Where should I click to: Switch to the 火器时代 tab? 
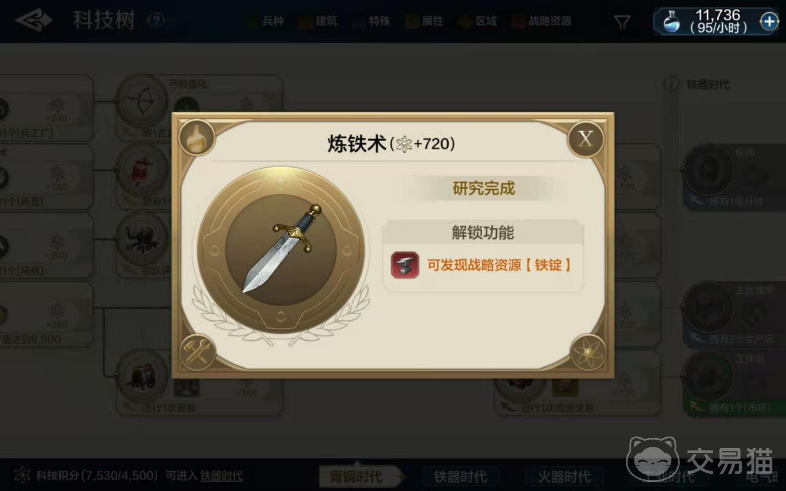(x=564, y=476)
